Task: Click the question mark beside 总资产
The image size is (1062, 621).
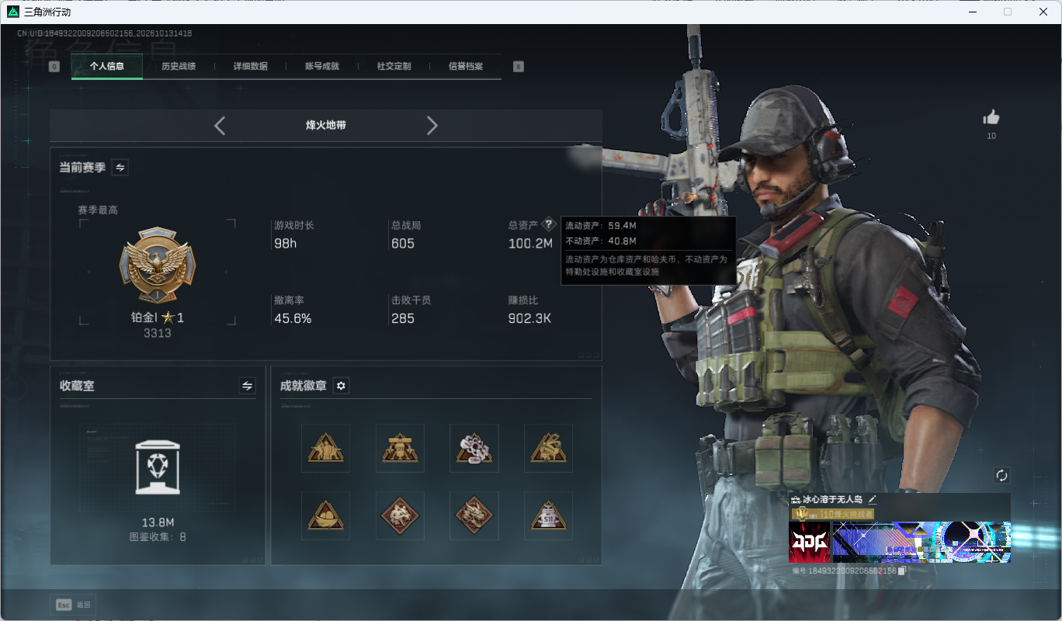Action: point(549,224)
